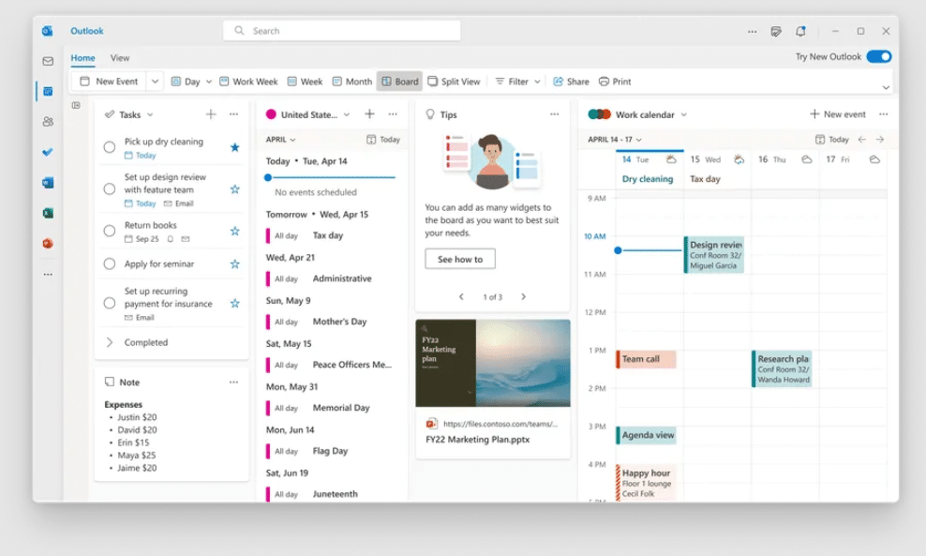Jump to Today in the Work calendar
This screenshot has width=926, height=556.
(x=831, y=140)
